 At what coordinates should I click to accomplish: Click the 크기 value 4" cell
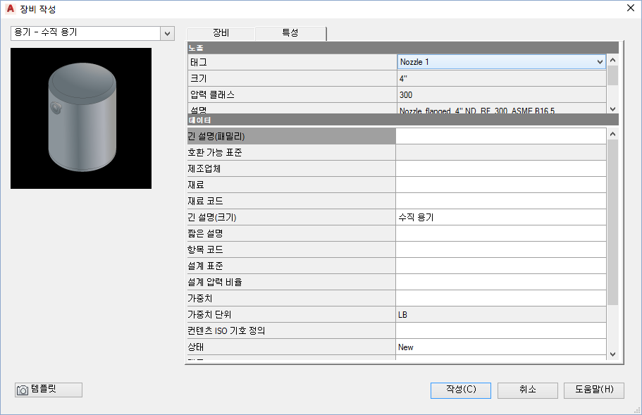pyautogui.click(x=502, y=78)
